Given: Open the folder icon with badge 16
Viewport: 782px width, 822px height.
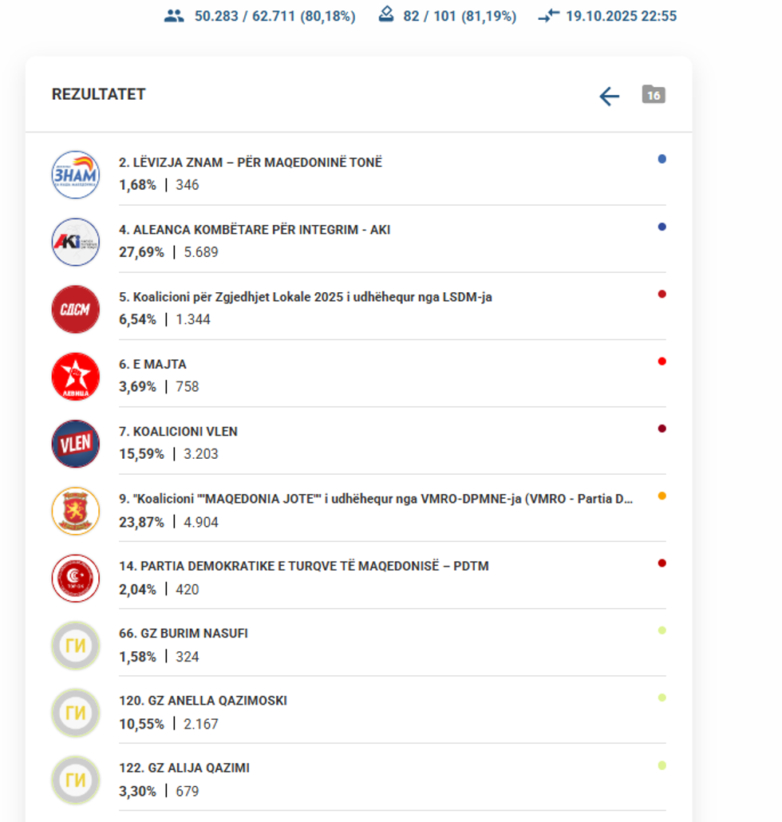Looking at the screenshot, I should 653,95.
